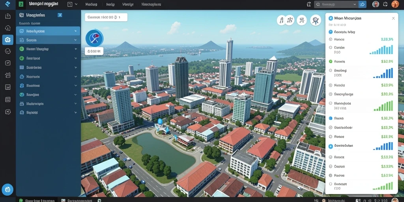Select the blue 'Faana' radio option
The width and height of the screenshot is (404, 202).
331,118
